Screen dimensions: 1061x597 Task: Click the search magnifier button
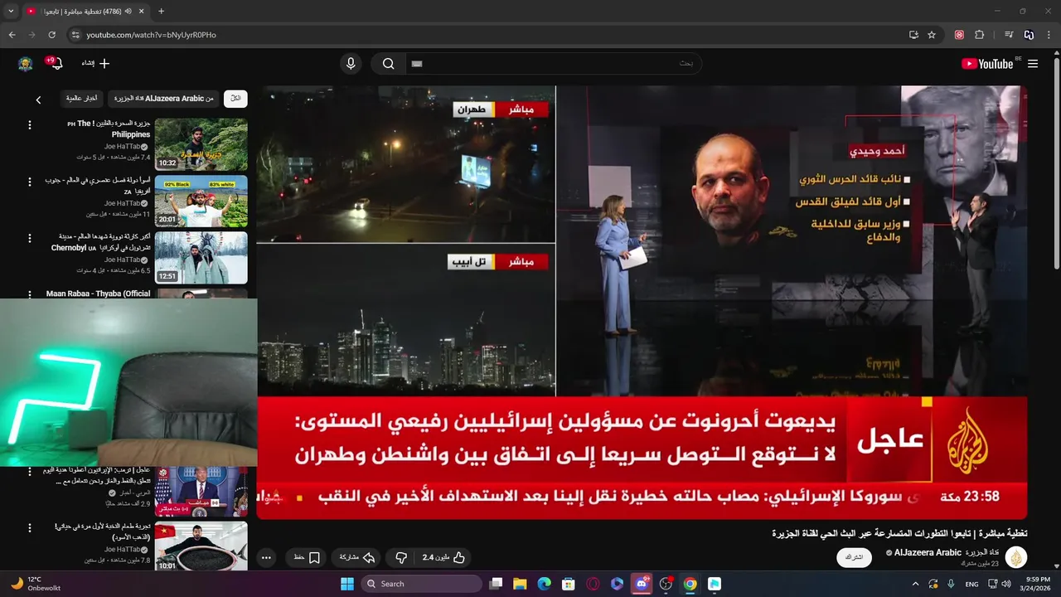[x=388, y=64]
